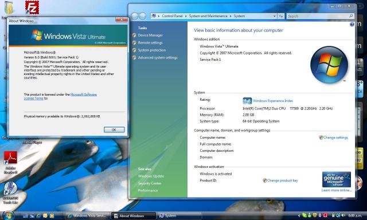Open Performance under See also
Viewport: 367px width, 220px height.
148,191
